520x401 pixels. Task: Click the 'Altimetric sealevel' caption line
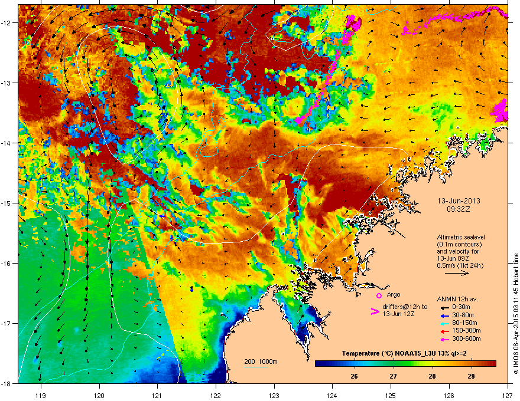(x=461, y=237)
